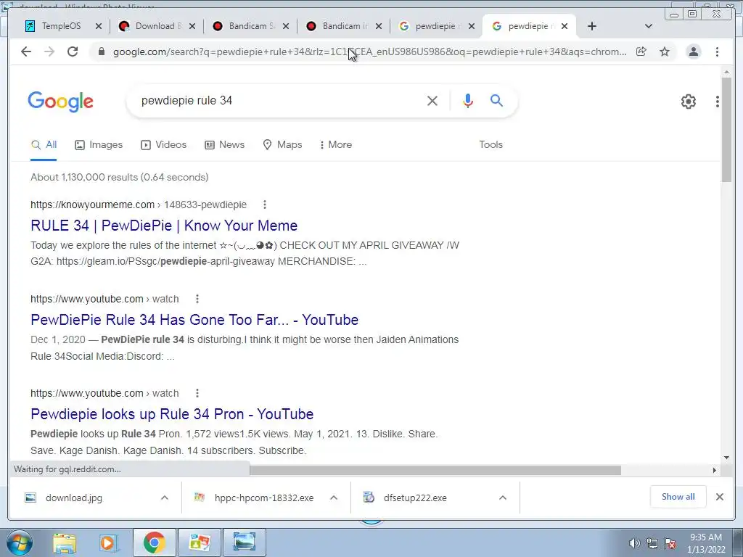This screenshot has width=743, height=557.
Task: Click Chrome icon in taskbar
Action: click(x=154, y=542)
